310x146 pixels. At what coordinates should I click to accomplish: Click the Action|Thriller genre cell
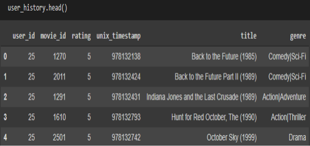(288, 117)
